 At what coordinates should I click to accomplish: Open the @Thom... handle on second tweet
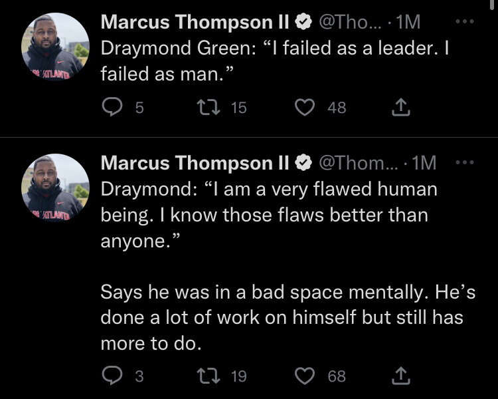(358, 163)
